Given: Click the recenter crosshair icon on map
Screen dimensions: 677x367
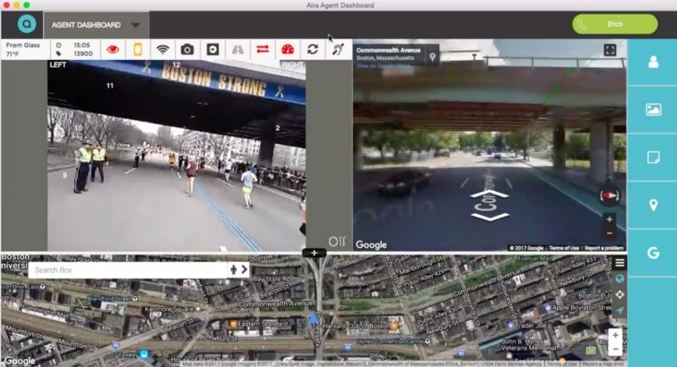Looking at the screenshot, I should [x=619, y=294].
